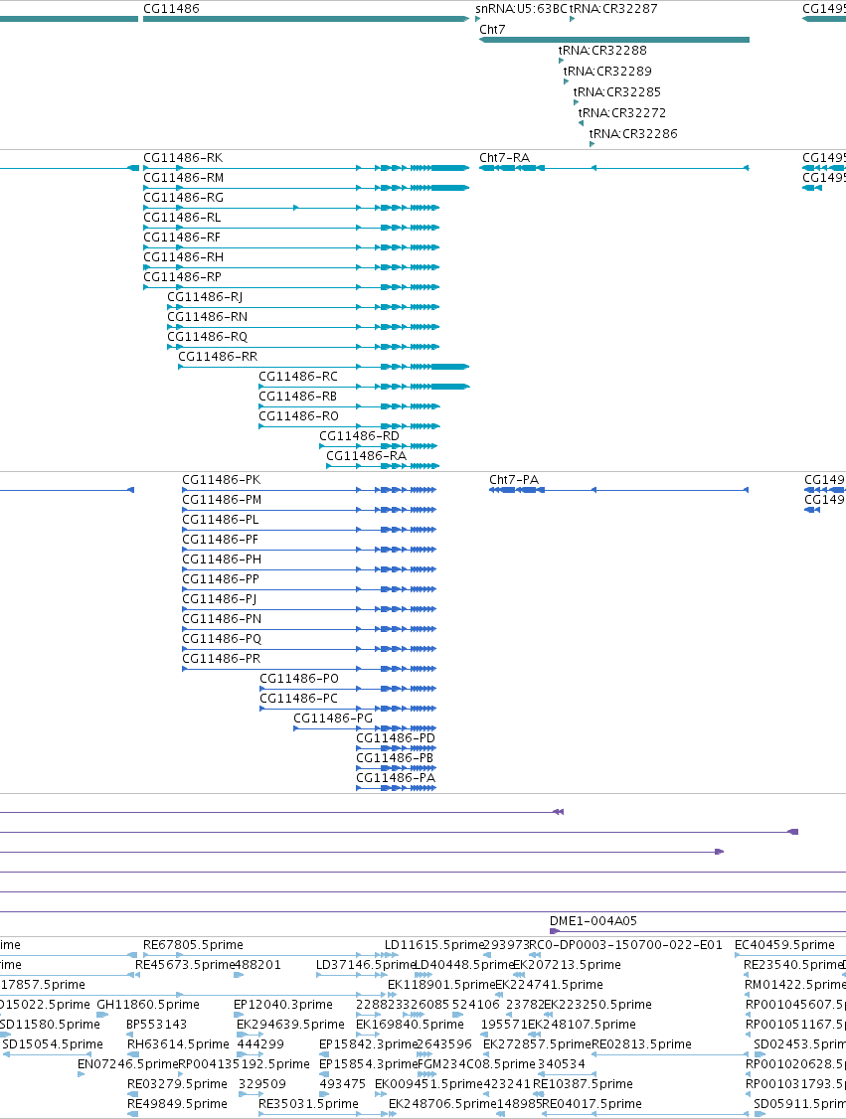846x1119 pixels.
Task: Select transcript CG11486-RR
Action: tap(218, 358)
